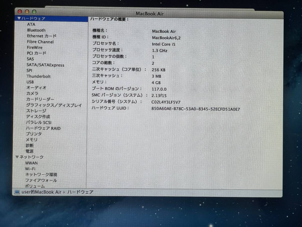The image size is (302, 227).
Task: Click the ハードウェアの概要 heading
Action: point(109,19)
